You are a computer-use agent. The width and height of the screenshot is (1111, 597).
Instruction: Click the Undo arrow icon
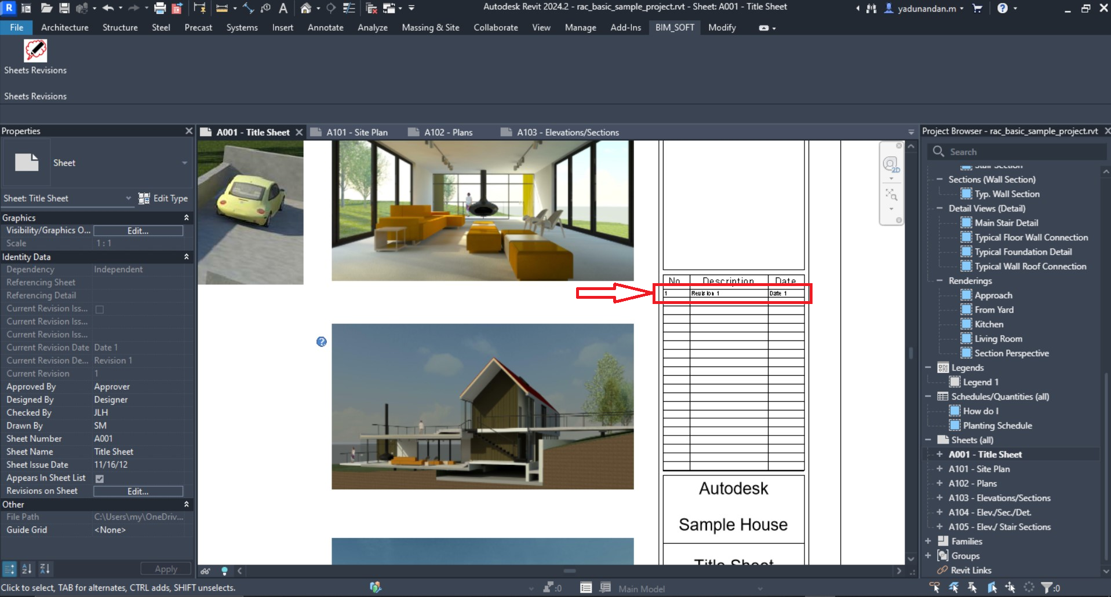click(108, 8)
